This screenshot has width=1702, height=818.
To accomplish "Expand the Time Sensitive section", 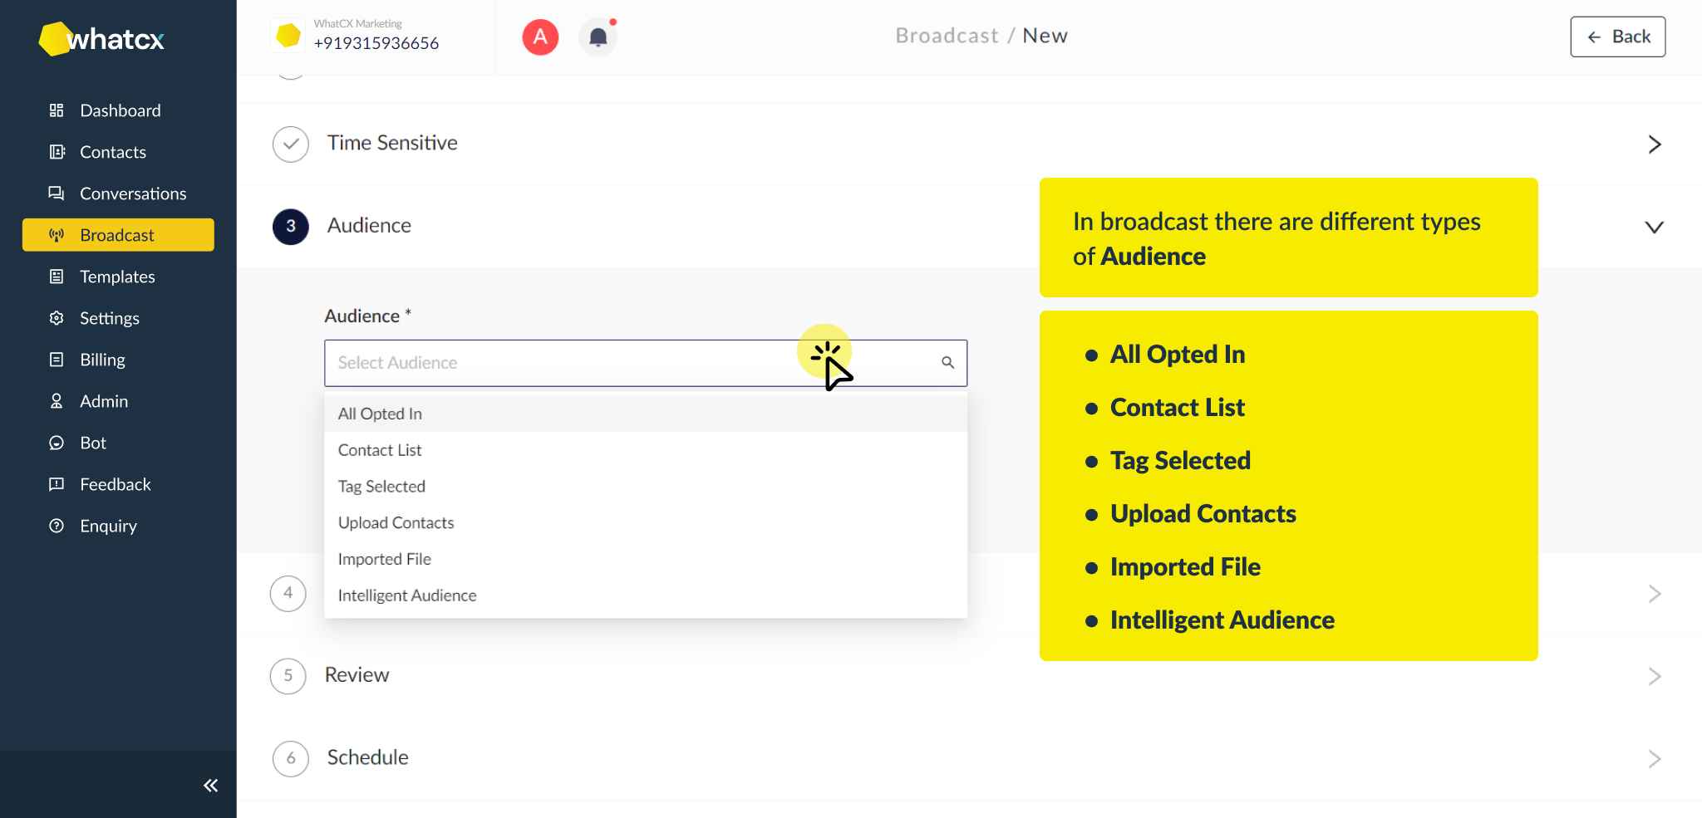I will point(1654,144).
